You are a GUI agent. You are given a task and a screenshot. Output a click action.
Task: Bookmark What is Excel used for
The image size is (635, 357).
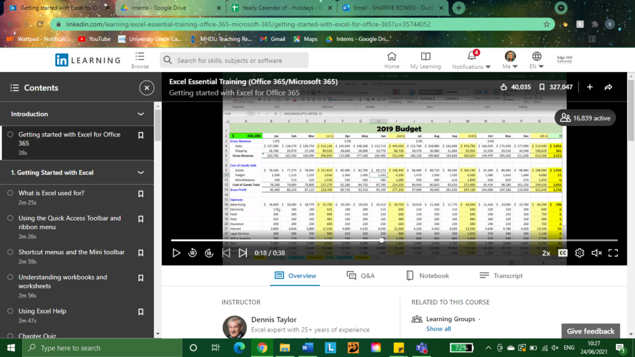click(141, 194)
